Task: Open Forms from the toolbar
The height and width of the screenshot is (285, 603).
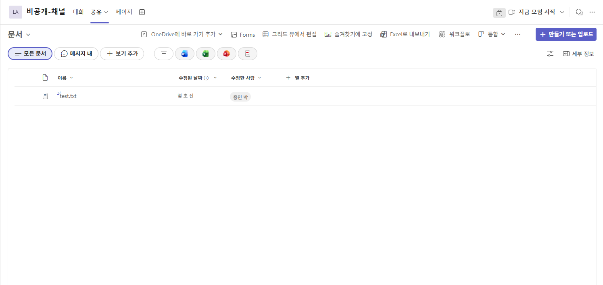Action: point(243,35)
